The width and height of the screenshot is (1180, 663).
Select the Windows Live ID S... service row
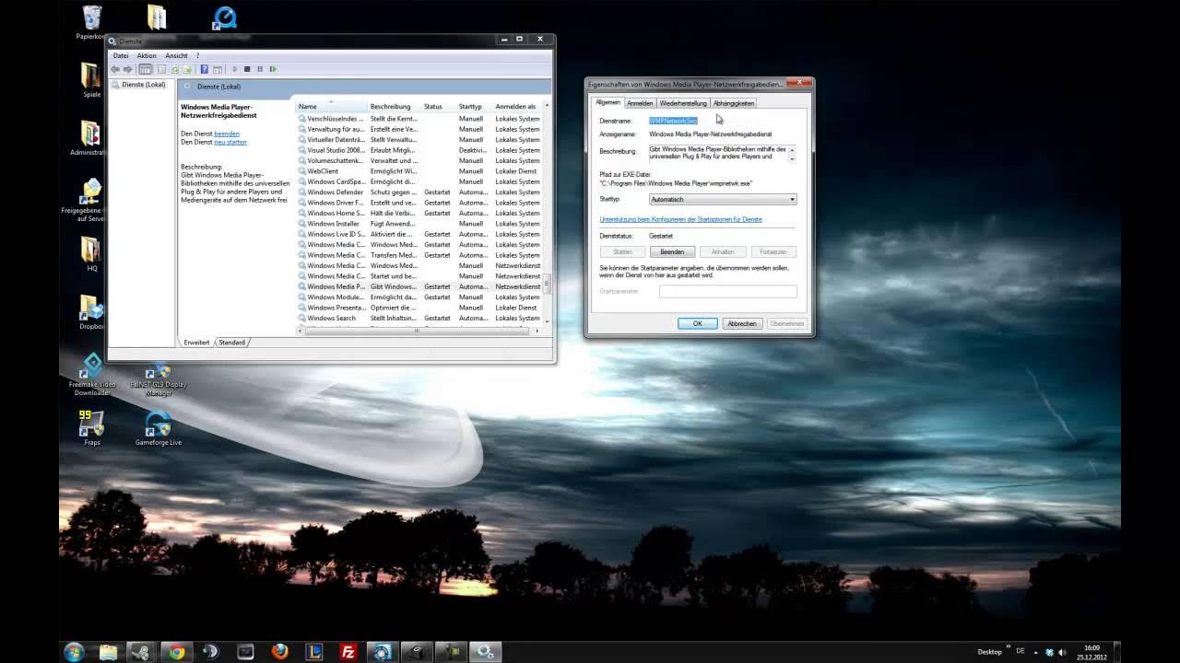[419, 234]
